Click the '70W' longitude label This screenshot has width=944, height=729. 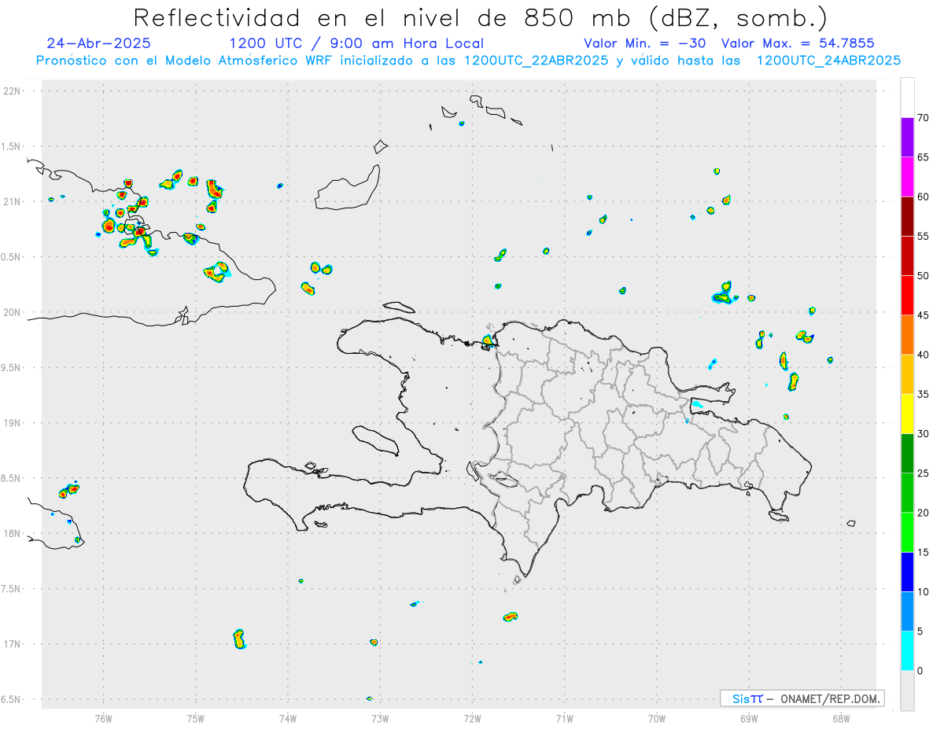pos(657,718)
